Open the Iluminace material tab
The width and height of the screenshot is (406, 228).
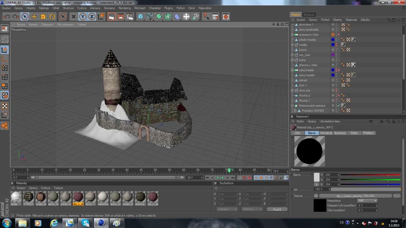click(x=340, y=133)
